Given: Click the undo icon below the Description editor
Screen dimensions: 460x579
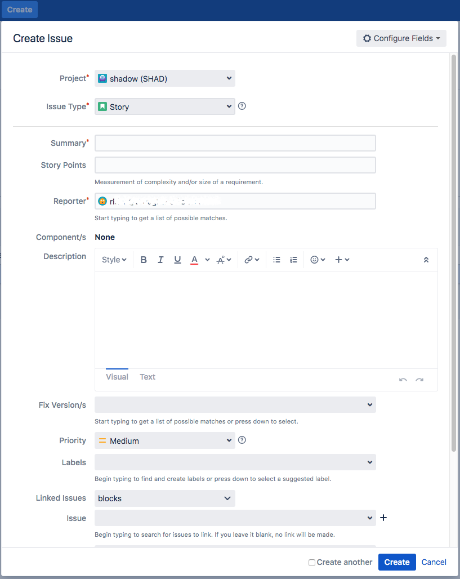Looking at the screenshot, I should pos(403,381).
